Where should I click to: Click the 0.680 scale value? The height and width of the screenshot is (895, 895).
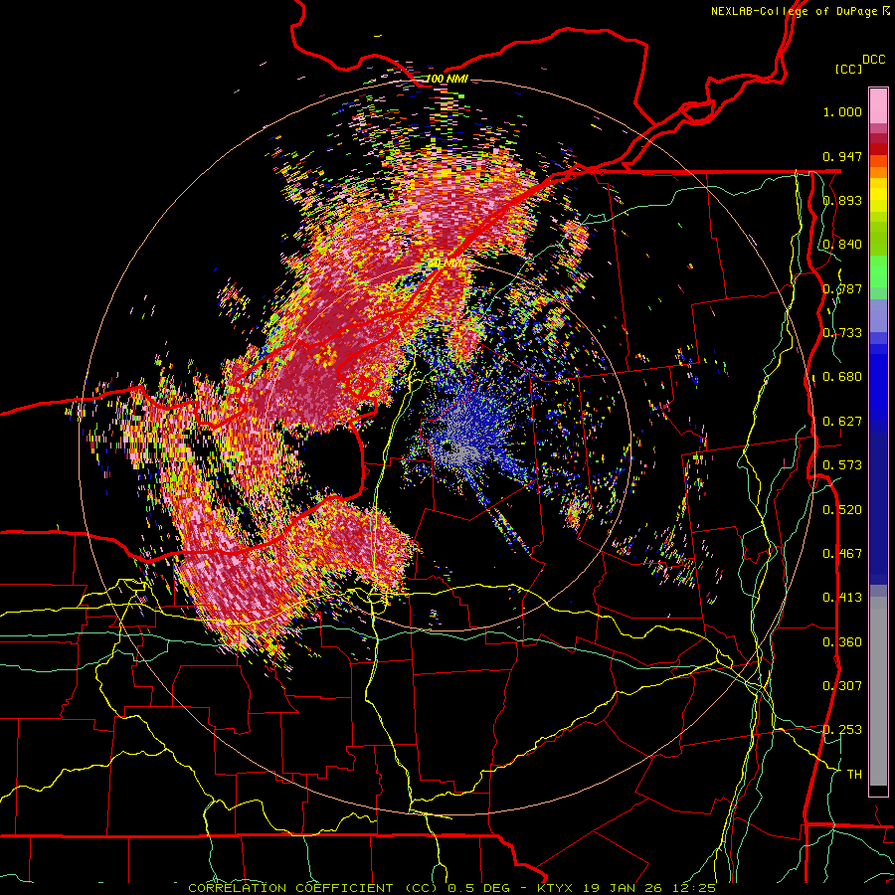(842, 377)
